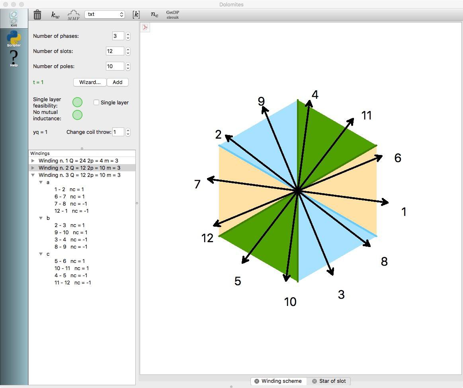Image resolution: width=463 pixels, height=388 pixels.
Task: Open the txt export format dropdown
Action: point(105,14)
